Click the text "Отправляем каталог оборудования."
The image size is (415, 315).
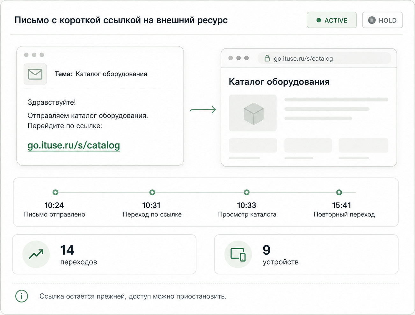point(88,116)
